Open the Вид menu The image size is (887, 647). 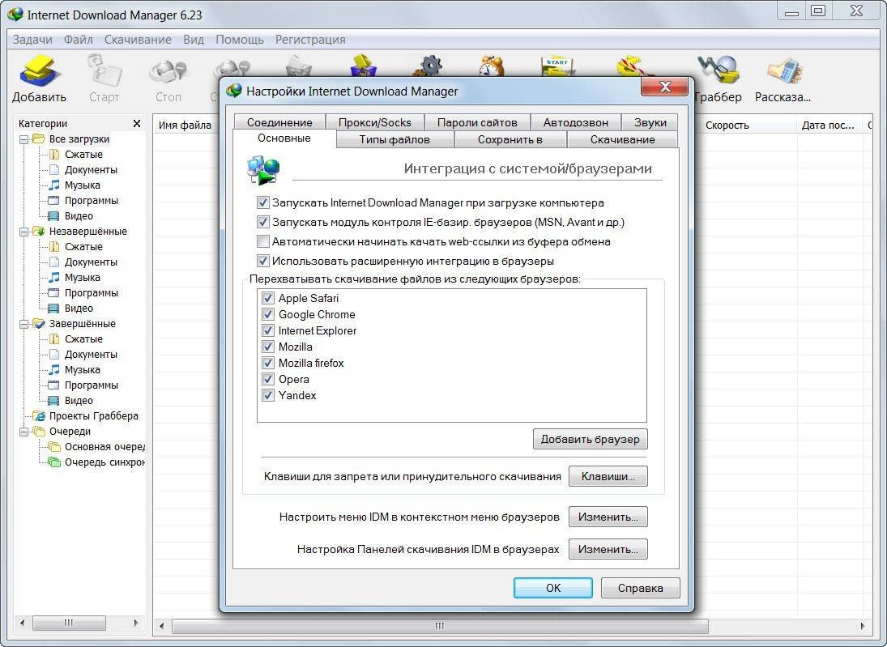coord(194,40)
